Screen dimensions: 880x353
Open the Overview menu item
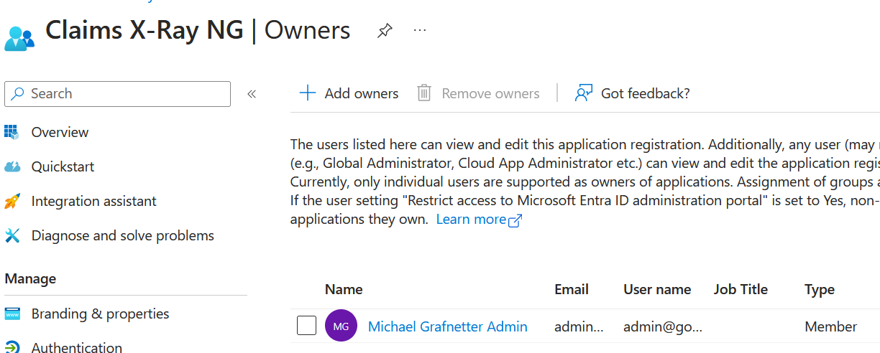(x=60, y=132)
